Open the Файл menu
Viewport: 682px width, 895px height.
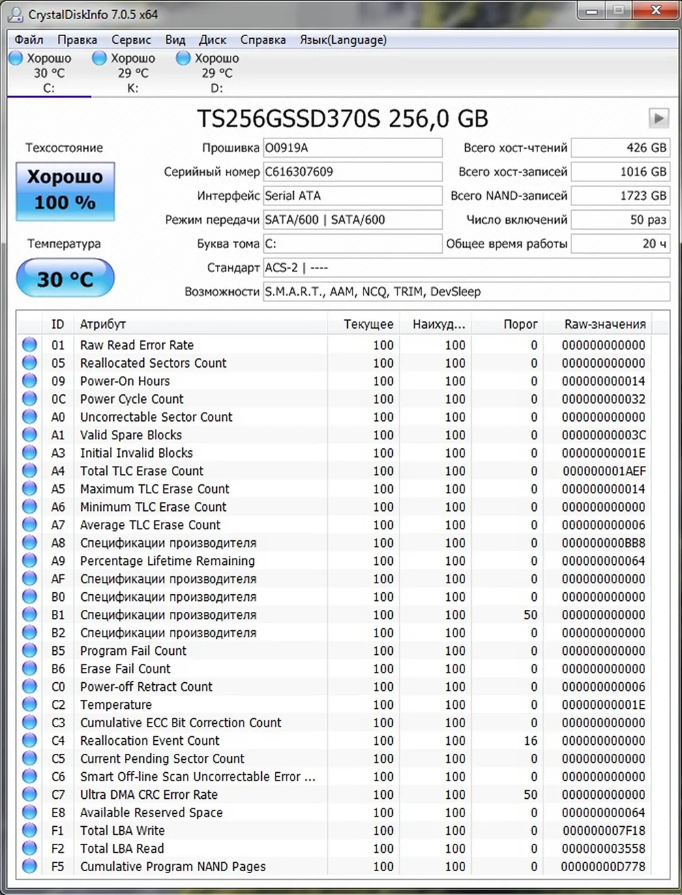(x=29, y=40)
